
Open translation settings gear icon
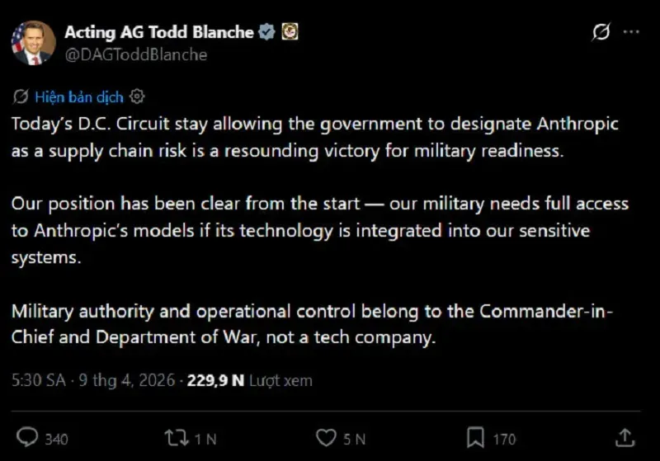click(x=137, y=96)
